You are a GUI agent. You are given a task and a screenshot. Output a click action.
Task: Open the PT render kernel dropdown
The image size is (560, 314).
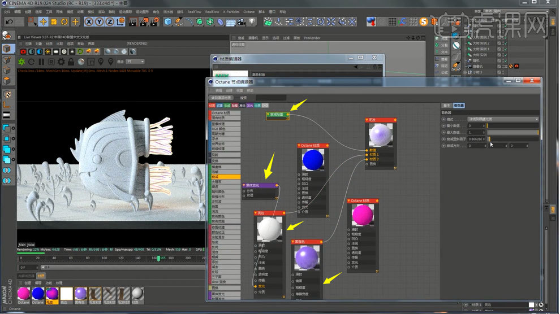pyautogui.click(x=134, y=62)
